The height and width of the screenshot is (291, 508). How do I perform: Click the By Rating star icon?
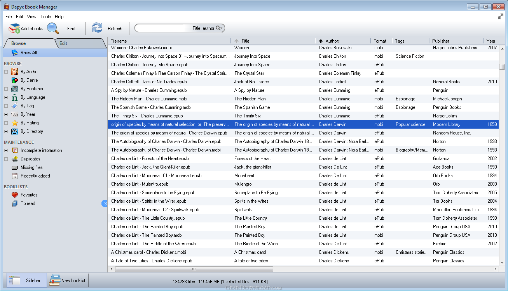point(14,123)
